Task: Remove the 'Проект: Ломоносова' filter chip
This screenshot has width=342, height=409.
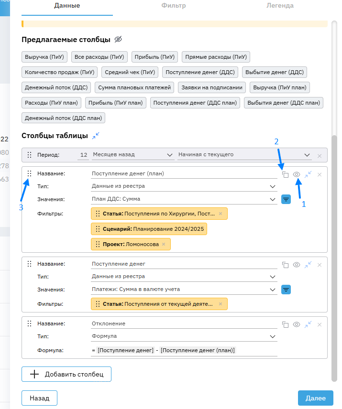Action: click(x=164, y=244)
